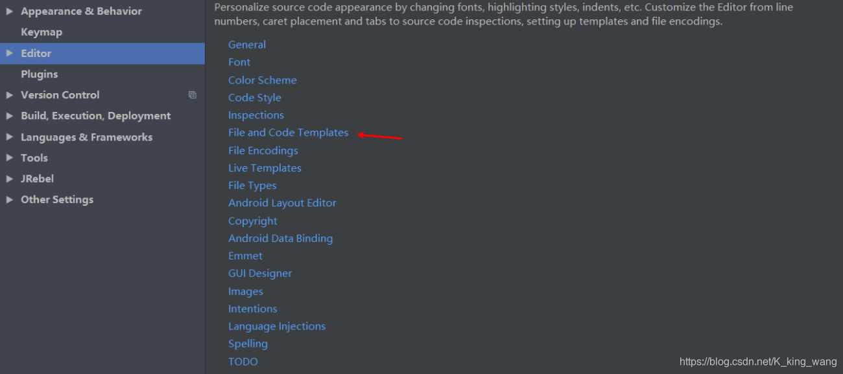Expand the JRebel arrow

tap(9, 179)
